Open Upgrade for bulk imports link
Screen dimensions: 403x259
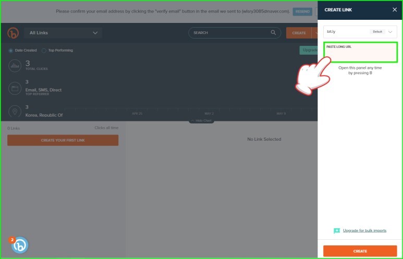point(364,230)
